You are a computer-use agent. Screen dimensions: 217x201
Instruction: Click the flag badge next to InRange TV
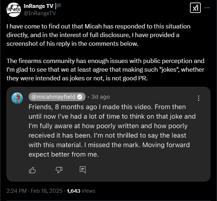pyautogui.click(x=58, y=6)
